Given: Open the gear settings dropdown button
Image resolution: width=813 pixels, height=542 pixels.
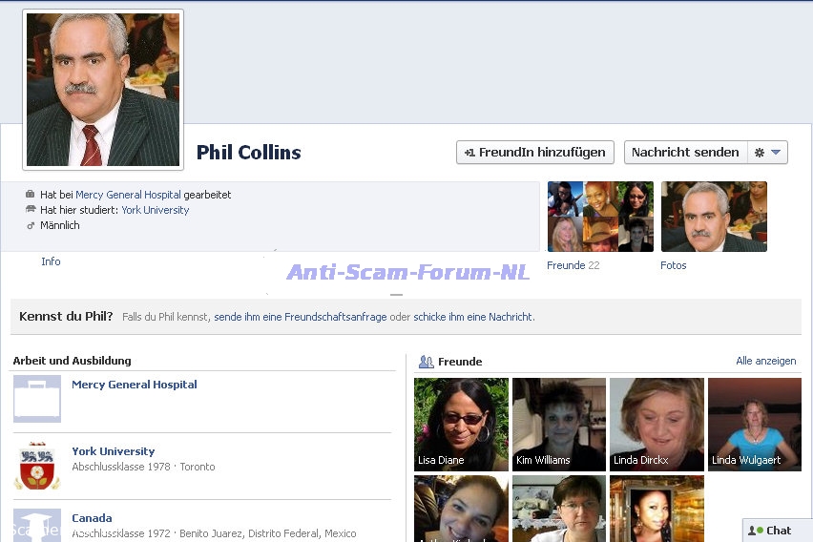Looking at the screenshot, I should 768,153.
